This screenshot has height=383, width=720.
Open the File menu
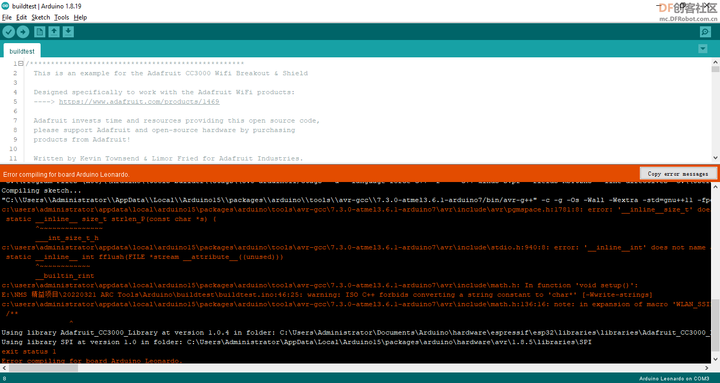pyautogui.click(x=7, y=17)
